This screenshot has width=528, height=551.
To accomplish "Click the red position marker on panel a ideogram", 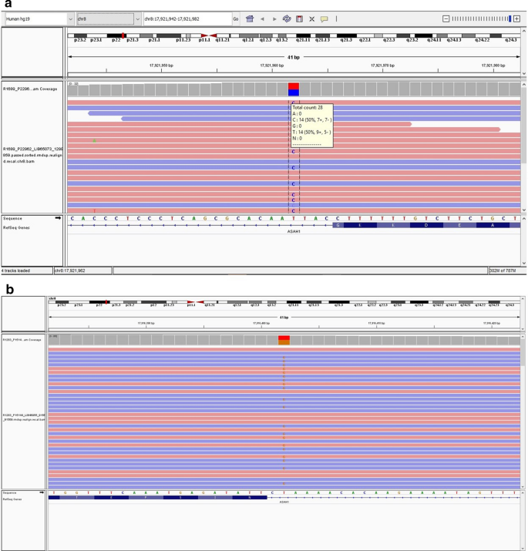I will (123, 35).
